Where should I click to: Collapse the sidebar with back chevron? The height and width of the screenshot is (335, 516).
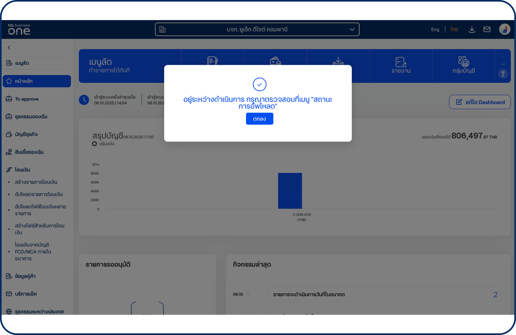pos(9,48)
